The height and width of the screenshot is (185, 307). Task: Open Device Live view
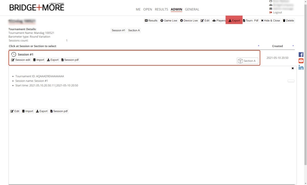(189, 20)
